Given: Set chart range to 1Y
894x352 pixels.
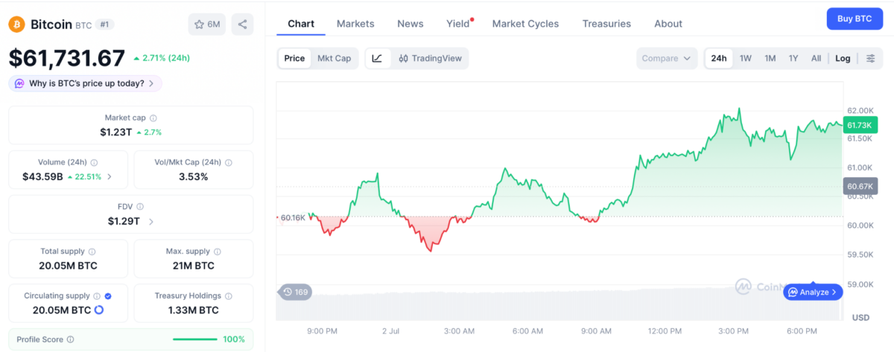Looking at the screenshot, I should [x=793, y=58].
